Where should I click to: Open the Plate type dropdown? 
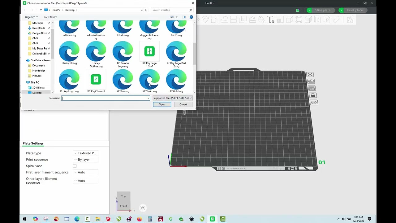click(x=86, y=153)
